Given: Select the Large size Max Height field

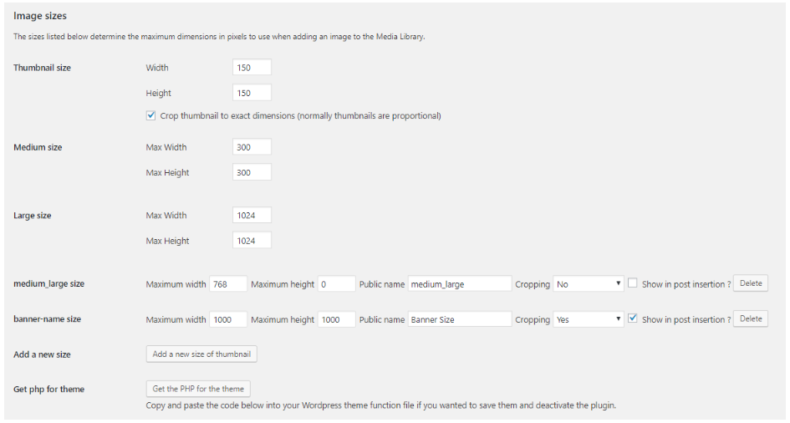Looking at the screenshot, I should [252, 241].
